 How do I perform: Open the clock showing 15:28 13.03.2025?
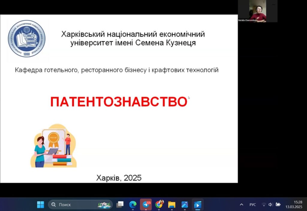(294, 204)
